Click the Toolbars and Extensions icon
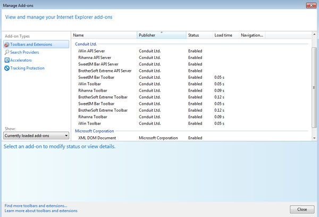The height and width of the screenshot is (217, 319). click(7, 45)
